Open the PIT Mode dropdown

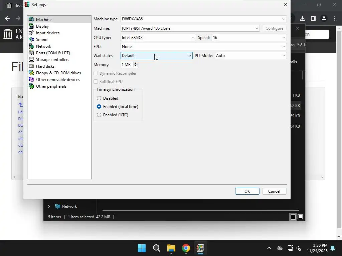click(250, 56)
